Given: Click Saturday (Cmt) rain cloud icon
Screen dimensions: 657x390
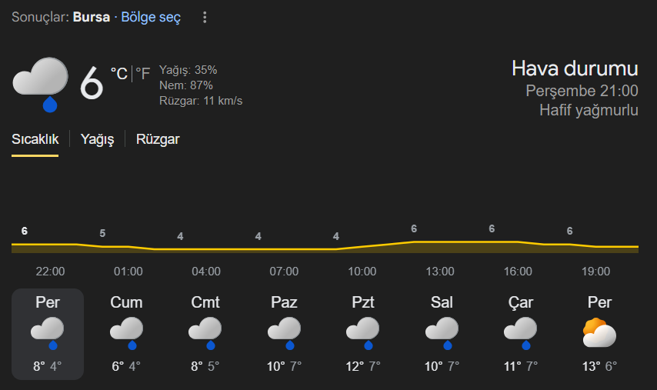Looking at the screenshot, I should [x=205, y=332].
